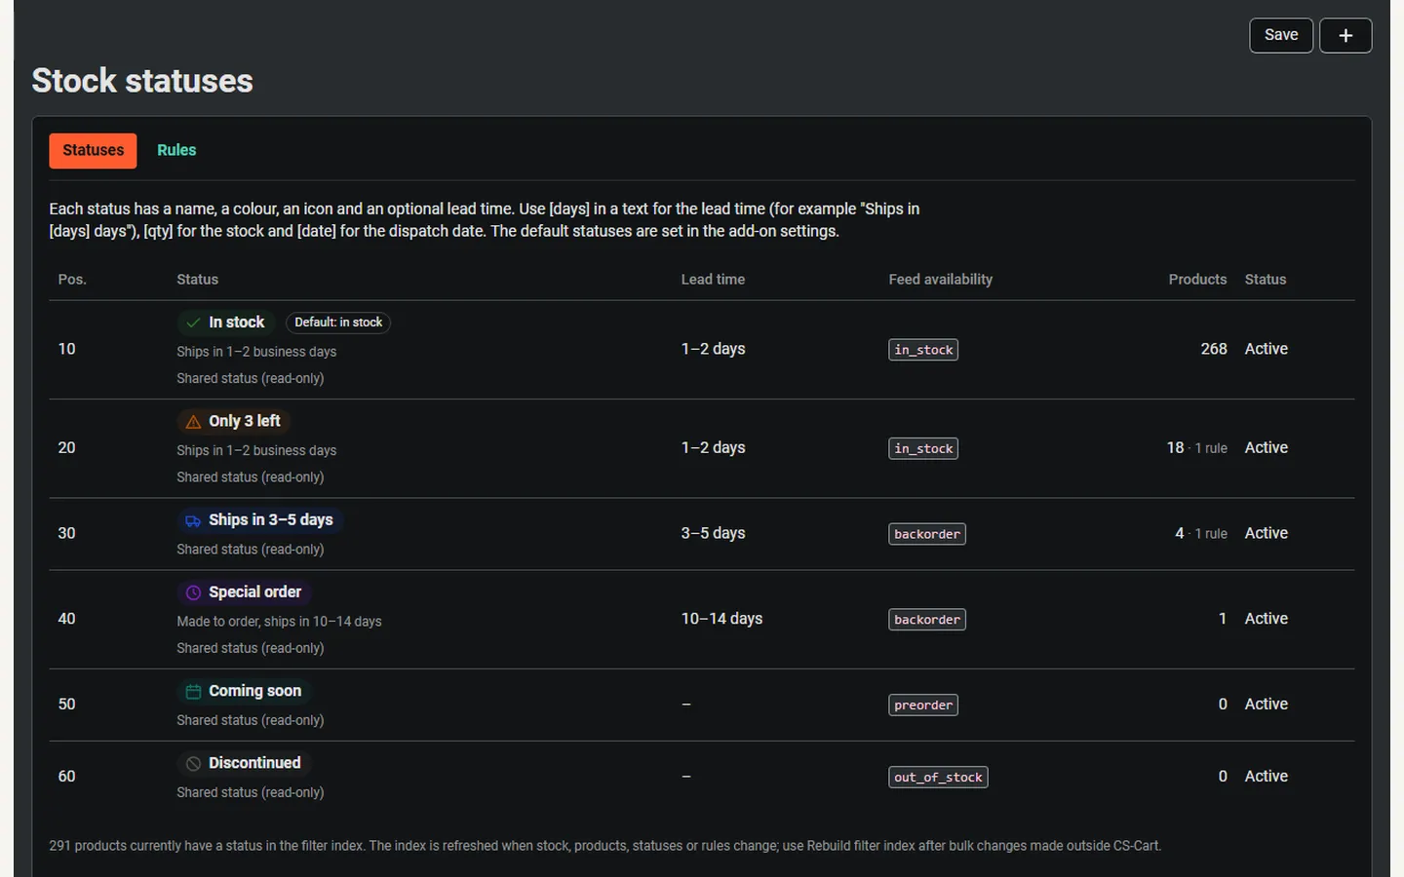The image size is (1404, 877).
Task: Open the Special order status
Action: [254, 592]
